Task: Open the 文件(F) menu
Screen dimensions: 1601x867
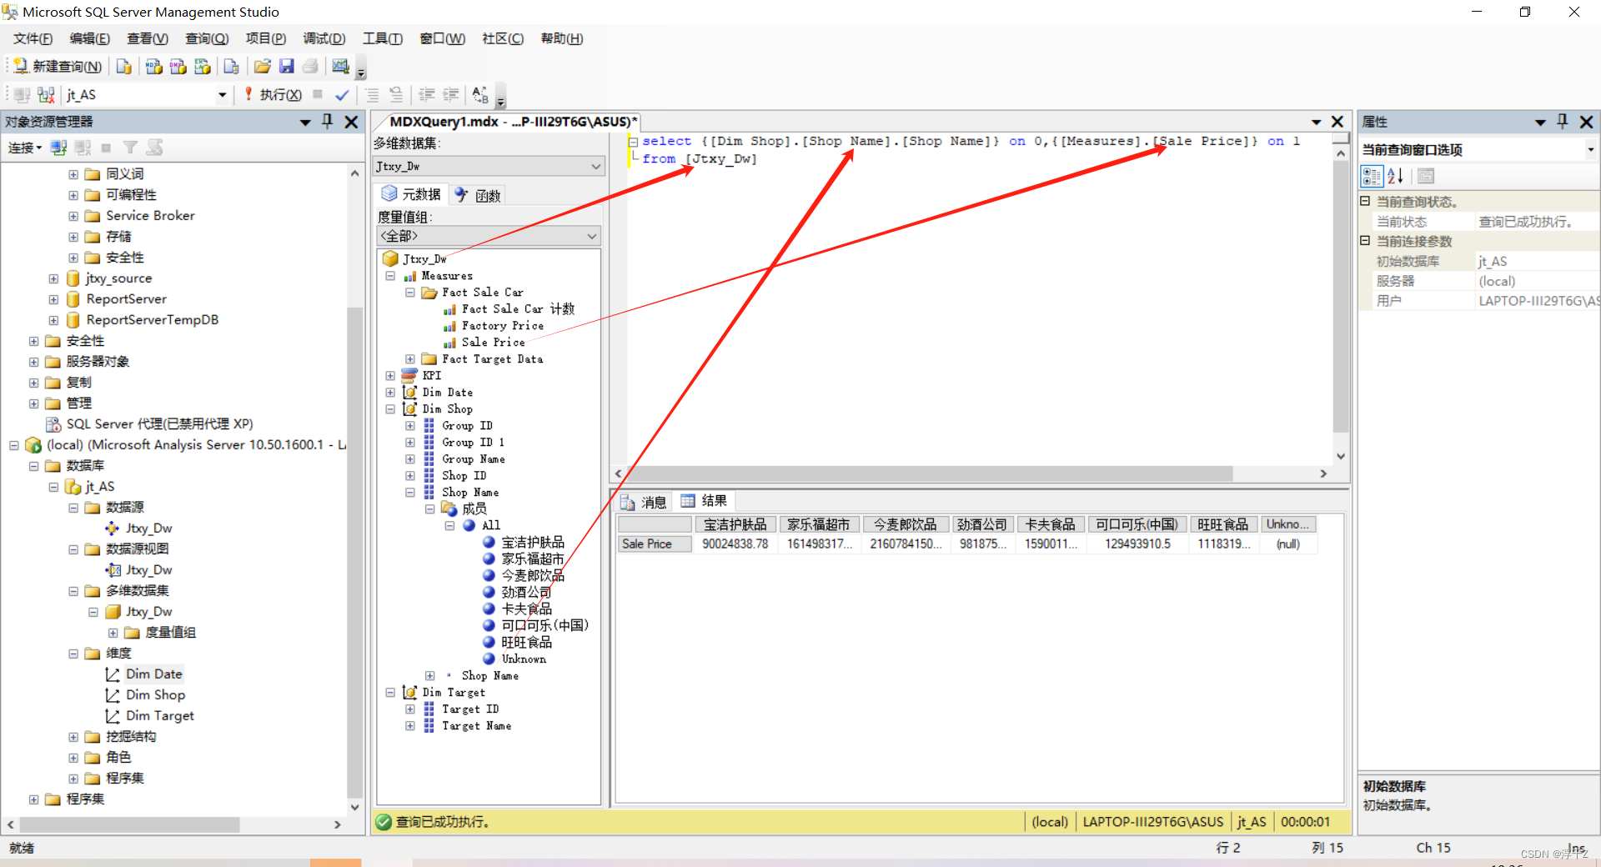Action: [33, 38]
